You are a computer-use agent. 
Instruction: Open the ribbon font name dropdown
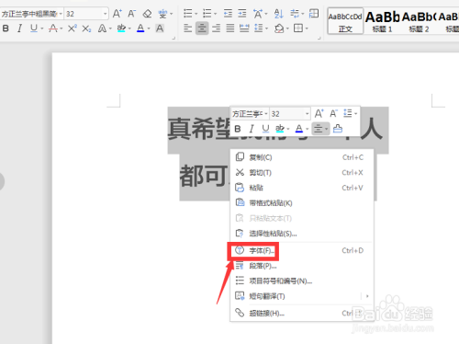tap(61, 14)
